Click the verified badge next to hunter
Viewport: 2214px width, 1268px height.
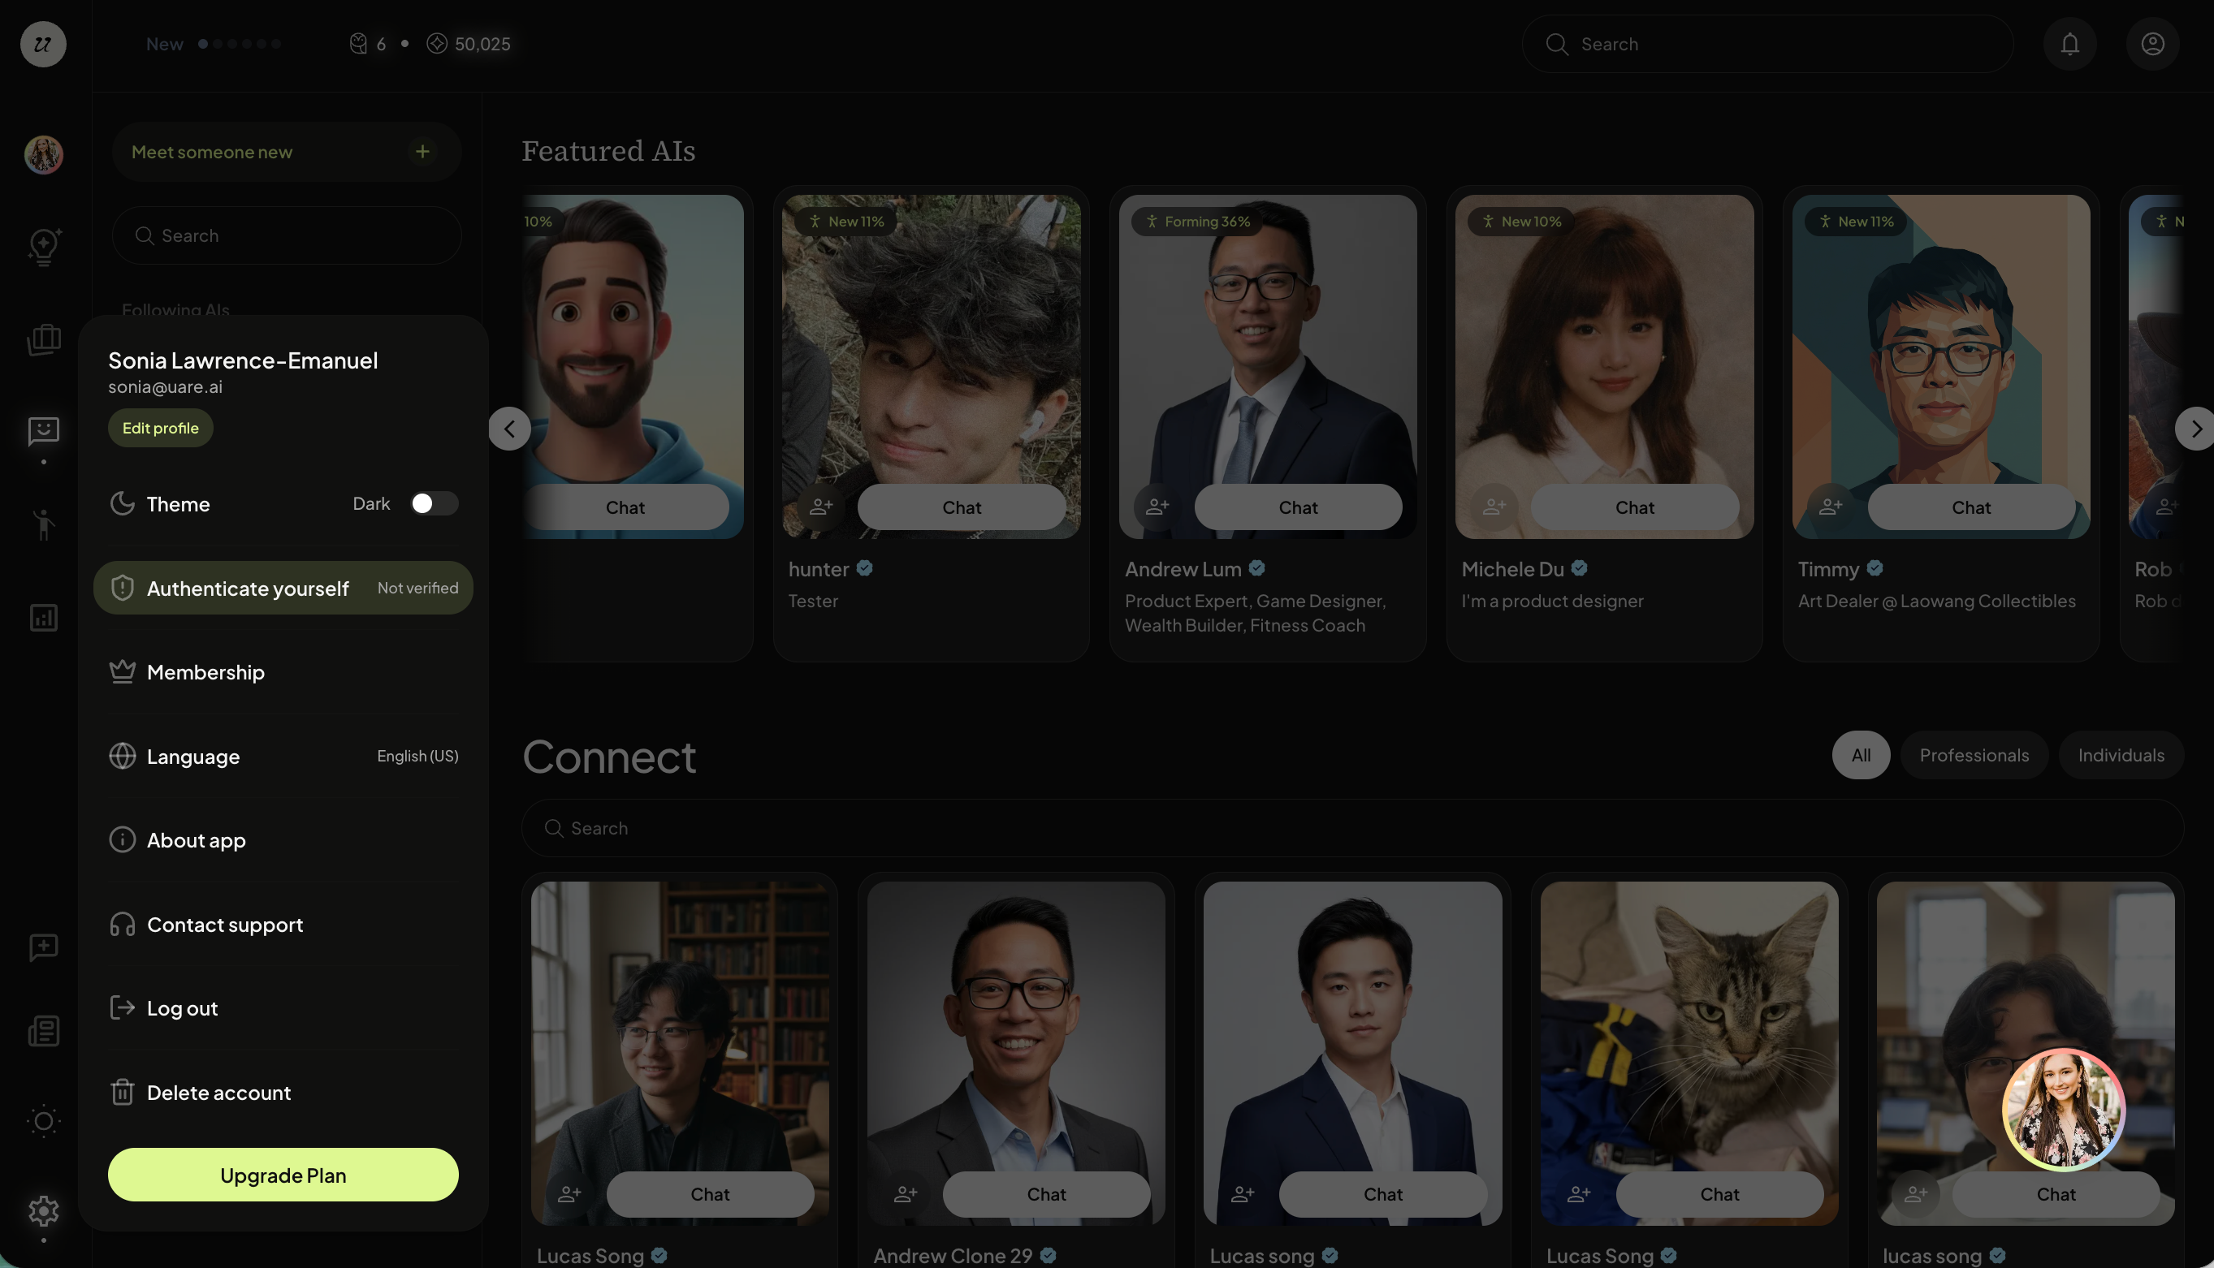coord(864,569)
